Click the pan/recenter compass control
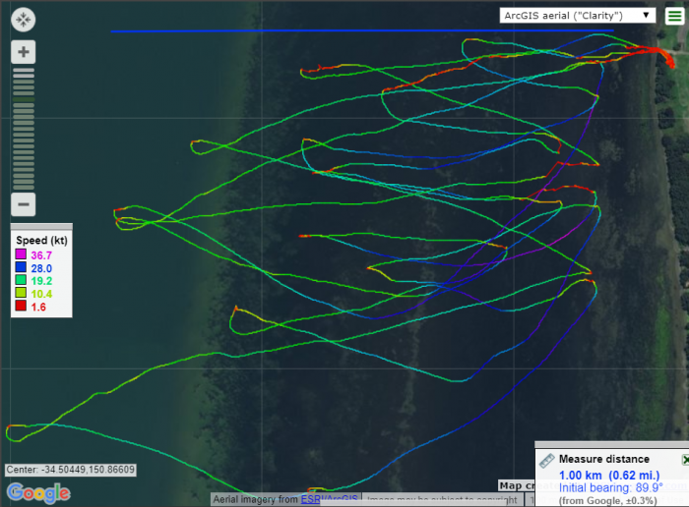This screenshot has height=507, width=689. click(25, 20)
